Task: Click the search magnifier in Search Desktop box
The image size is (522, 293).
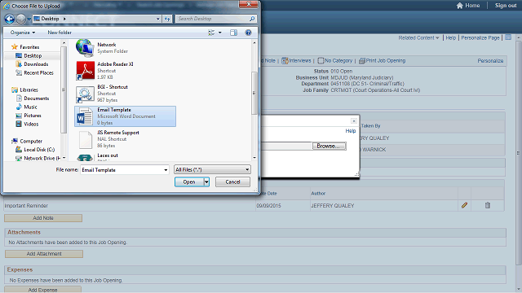Action: coord(252,19)
